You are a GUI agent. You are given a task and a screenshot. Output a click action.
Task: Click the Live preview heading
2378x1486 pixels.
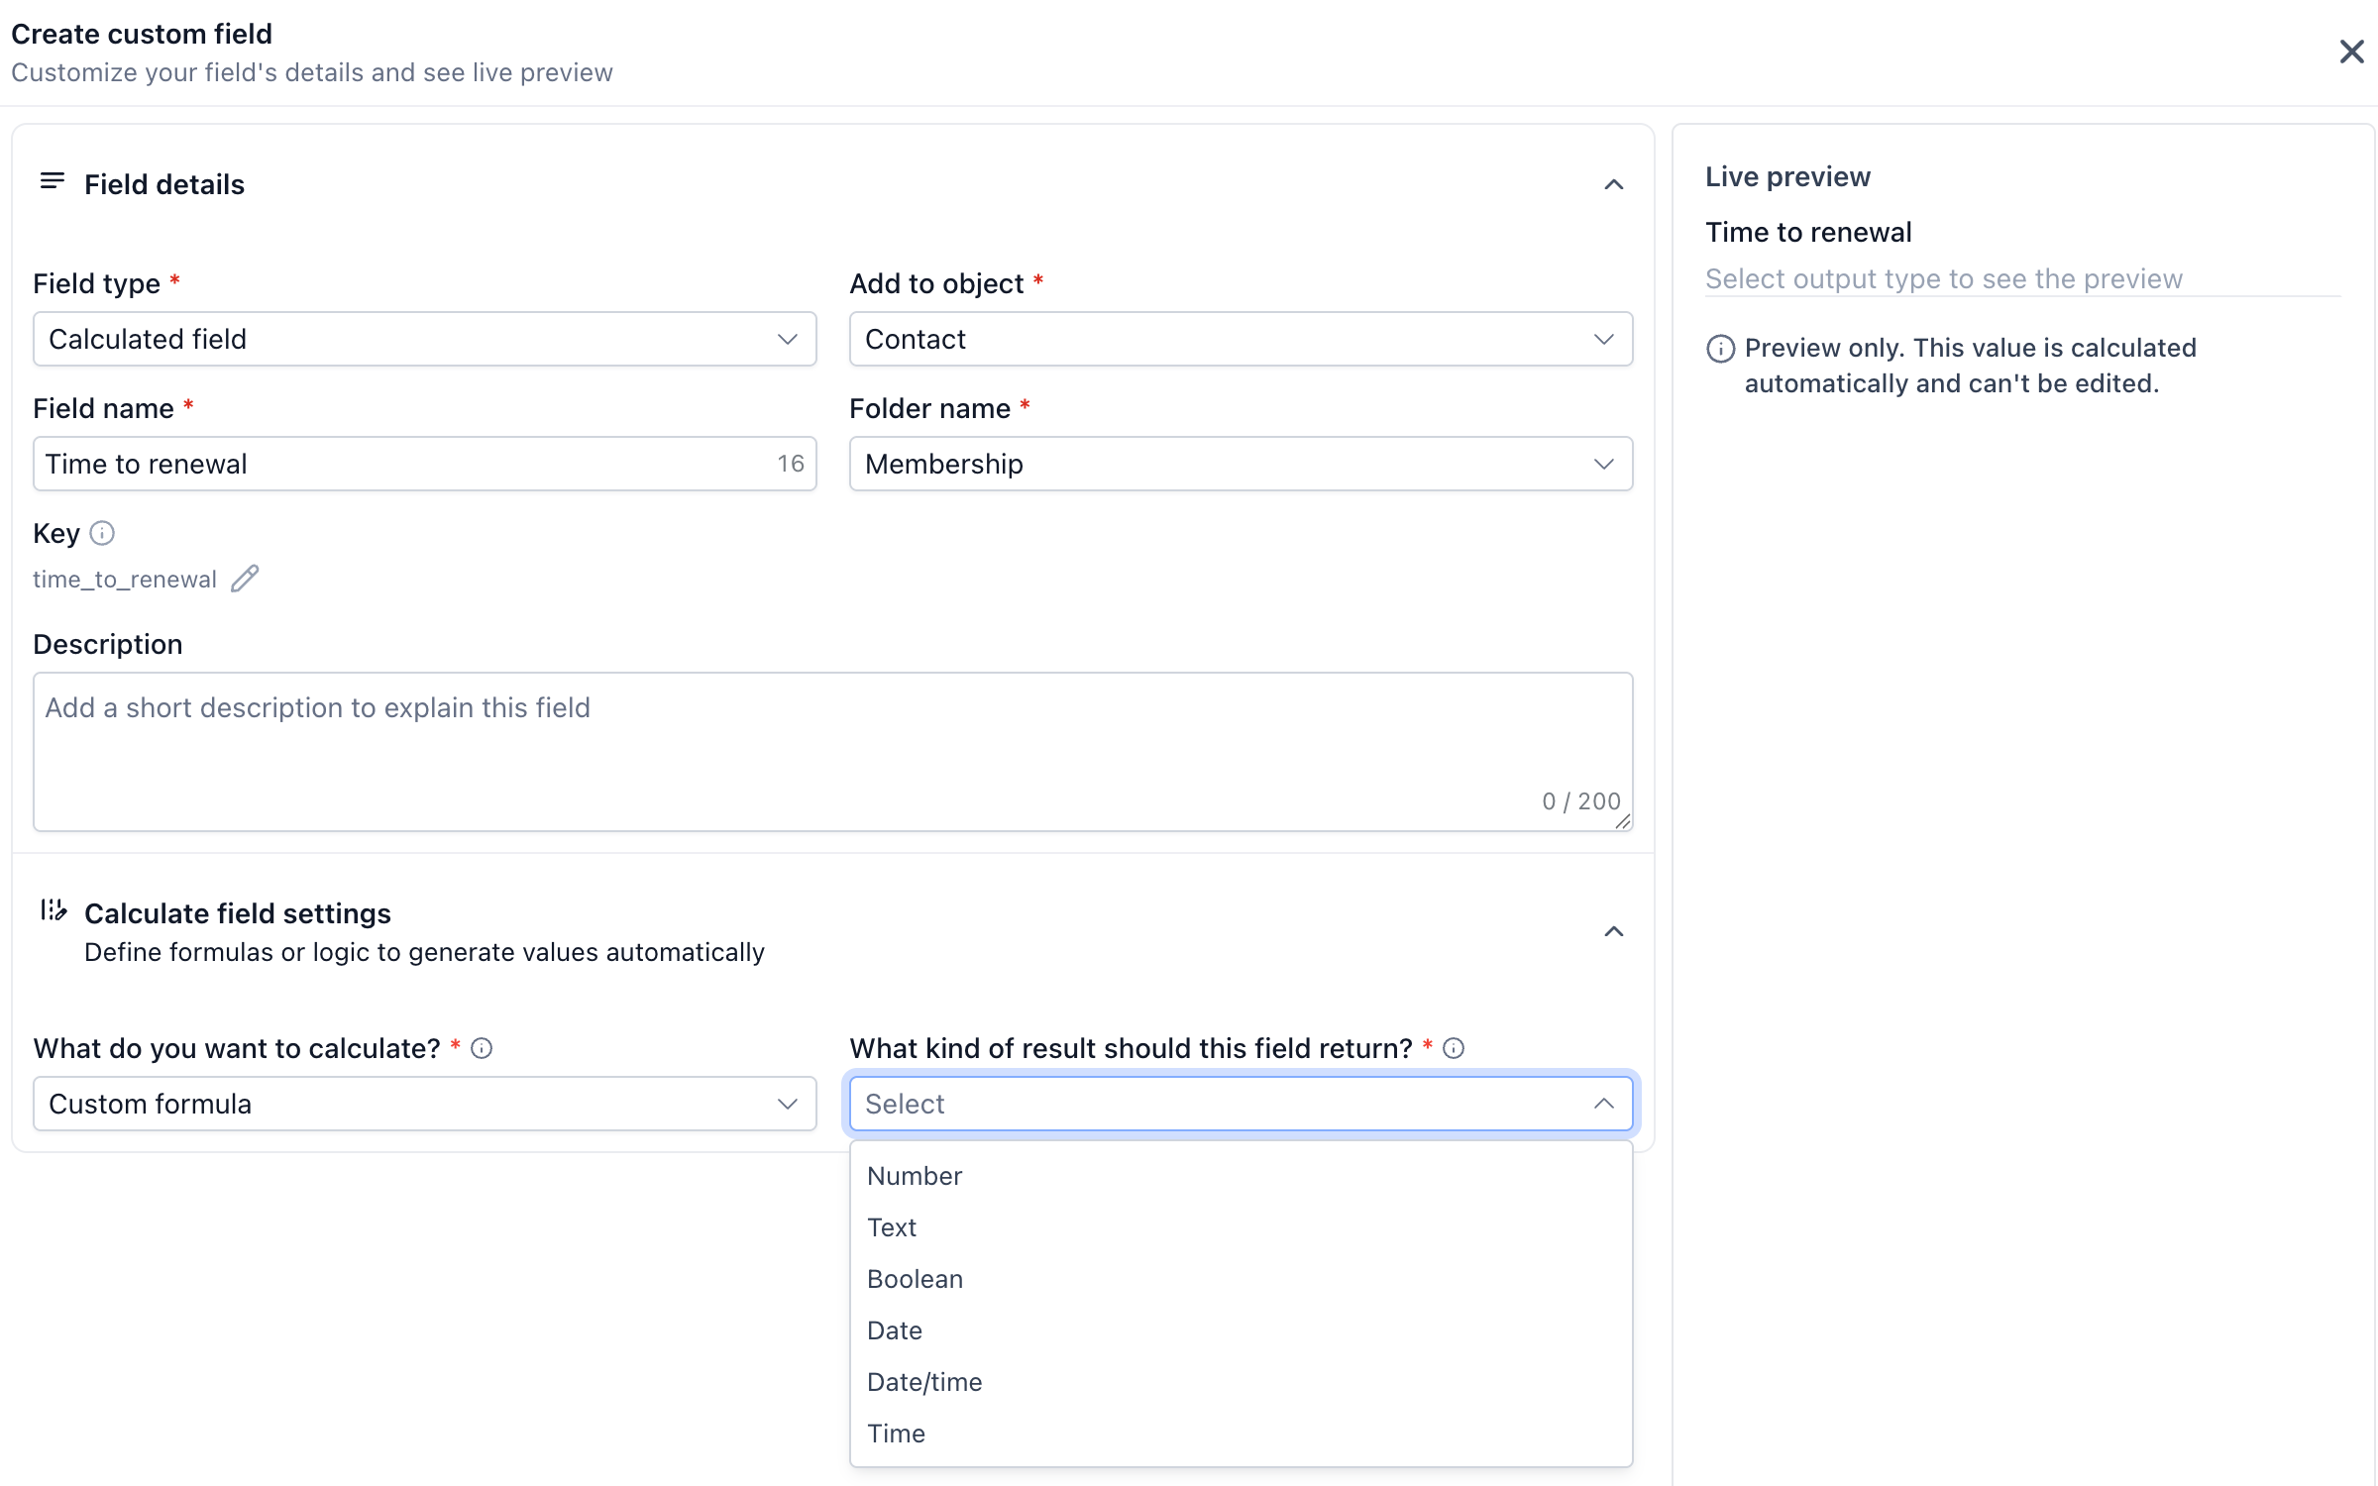click(1787, 176)
